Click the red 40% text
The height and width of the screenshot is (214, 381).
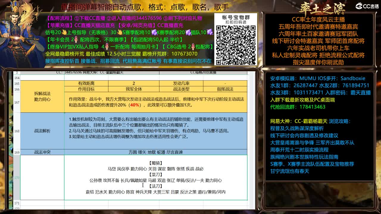click(x=135, y=105)
